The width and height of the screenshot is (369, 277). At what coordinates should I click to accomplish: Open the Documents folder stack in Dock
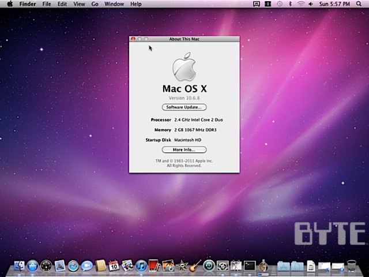click(298, 266)
